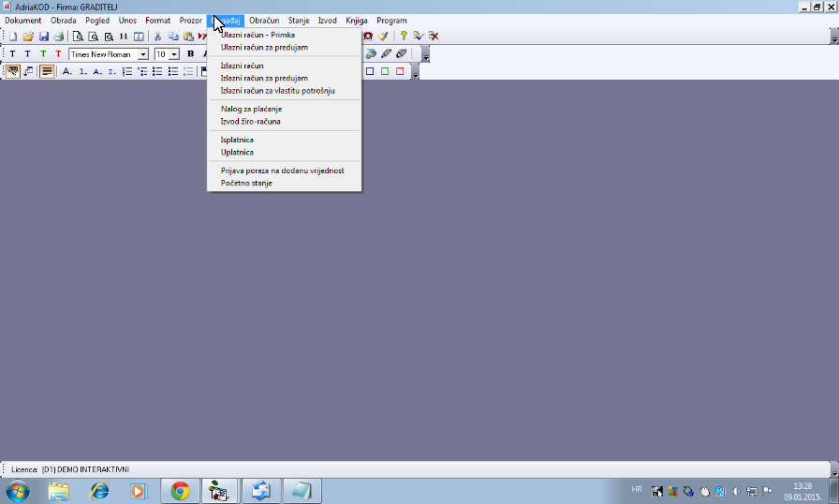Print document using the printer icon
This screenshot has width=839, height=504.
(x=59, y=37)
